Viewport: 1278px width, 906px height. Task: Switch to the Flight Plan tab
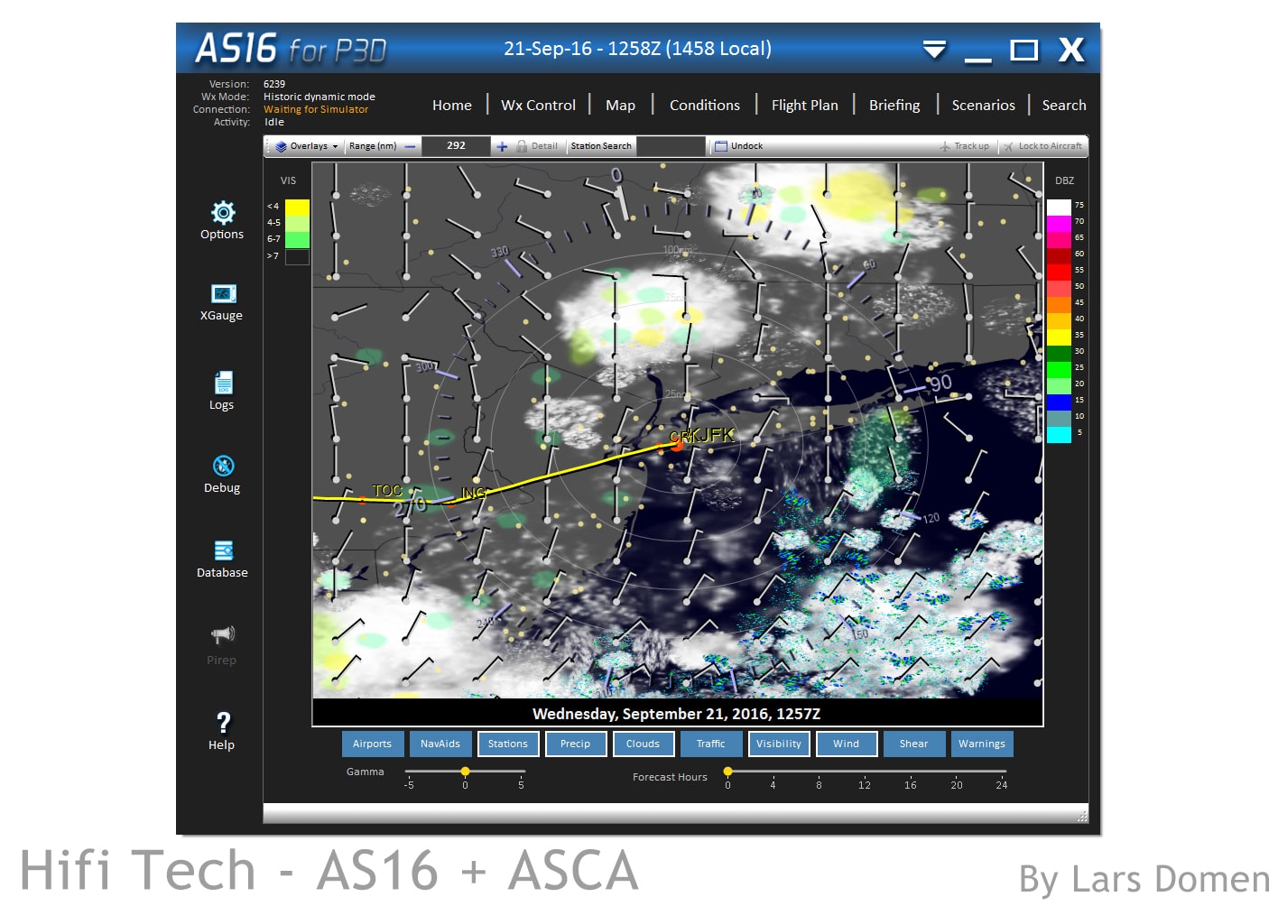click(x=804, y=106)
